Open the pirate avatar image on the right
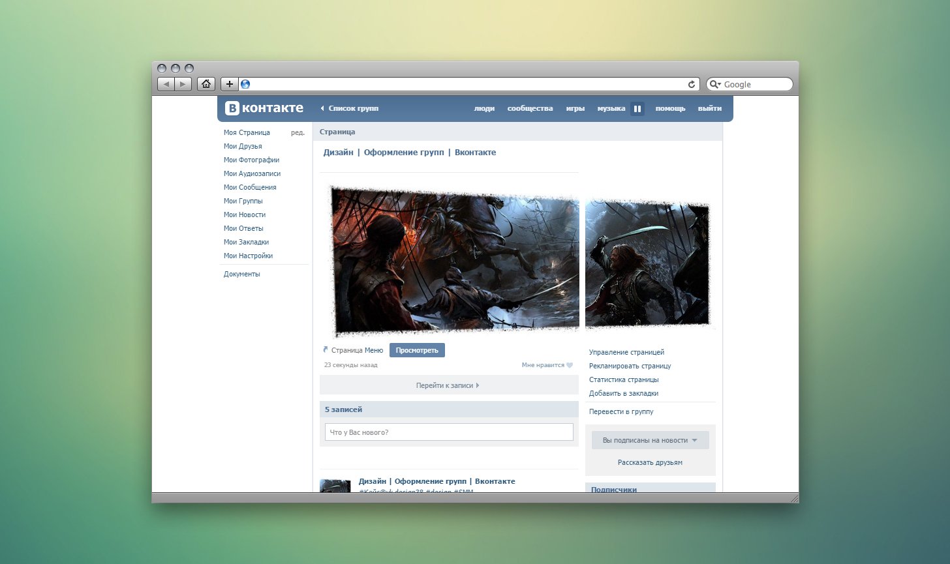950x564 pixels. click(648, 263)
